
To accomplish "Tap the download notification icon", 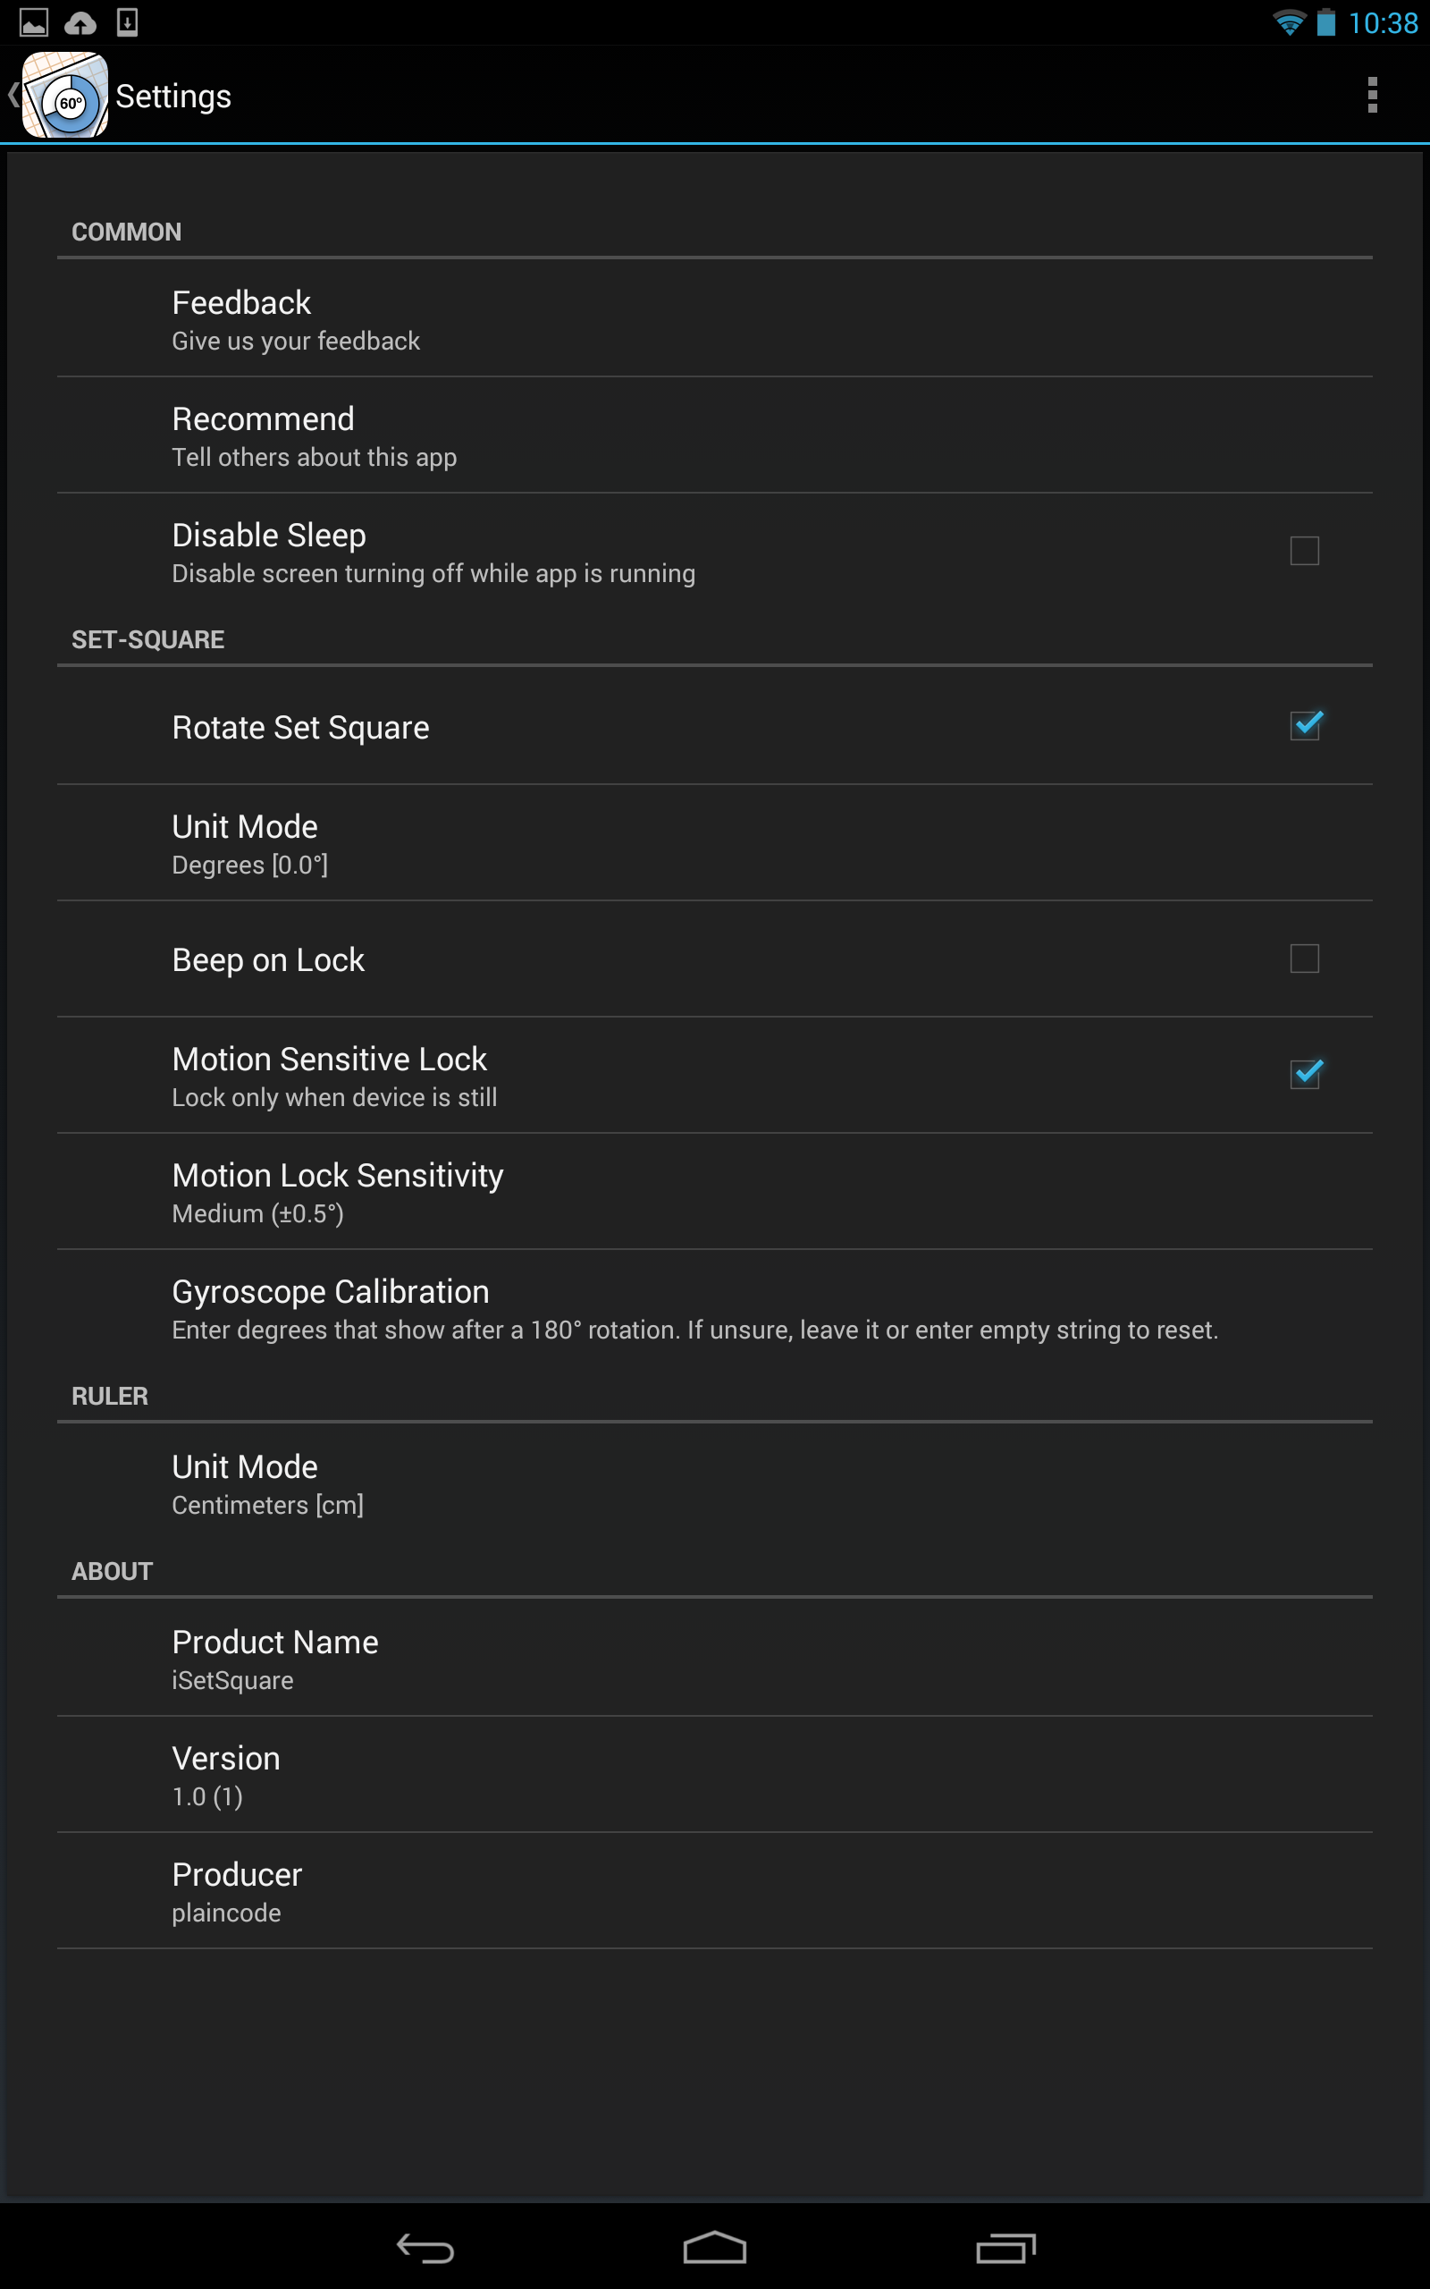I will click(x=128, y=22).
